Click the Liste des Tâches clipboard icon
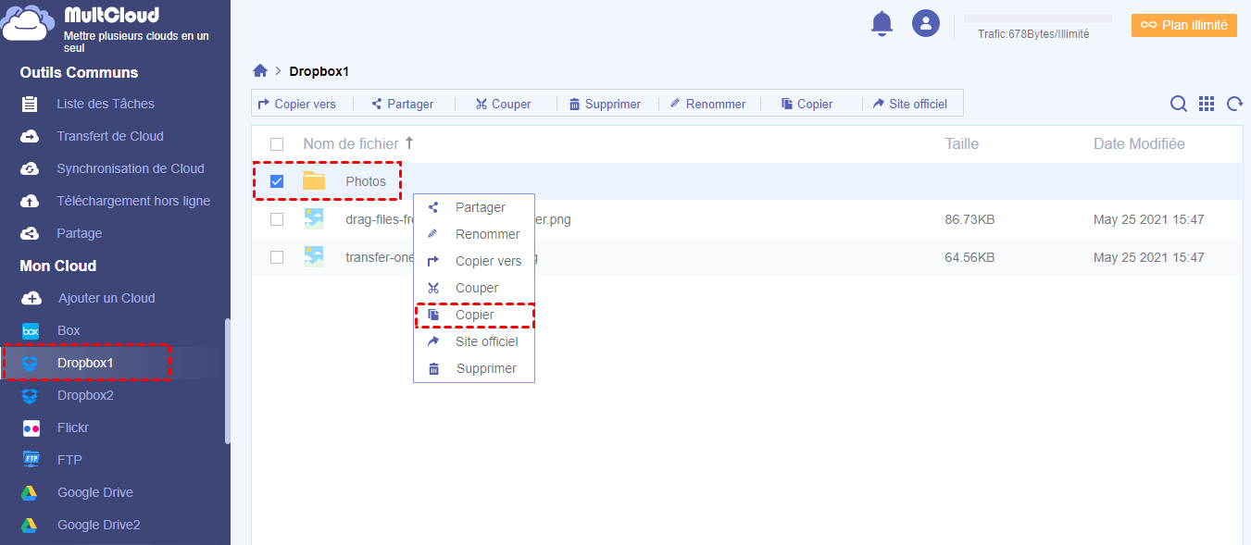 point(30,104)
